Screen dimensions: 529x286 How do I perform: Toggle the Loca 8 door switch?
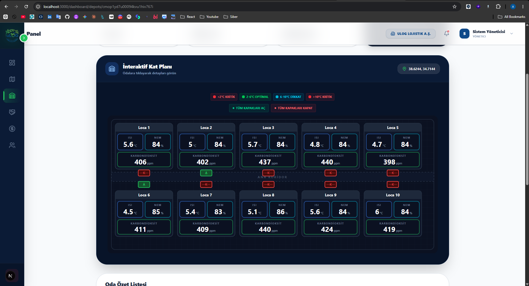tap(268, 185)
